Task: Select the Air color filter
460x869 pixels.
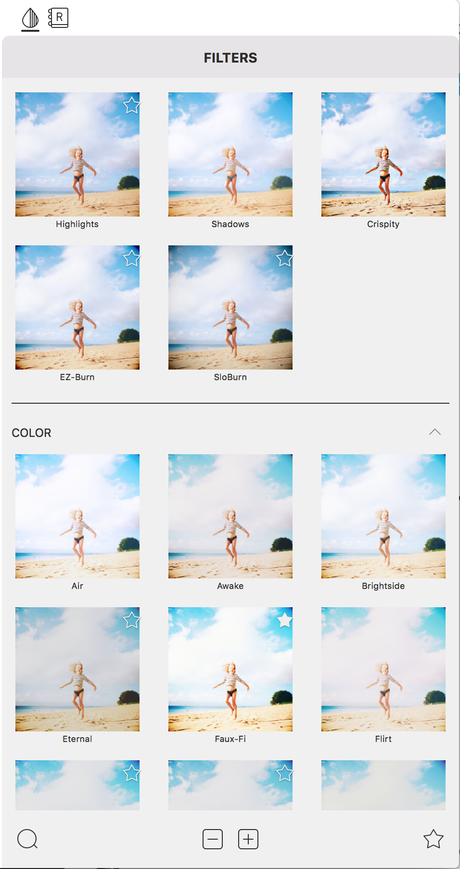Action: 77,516
